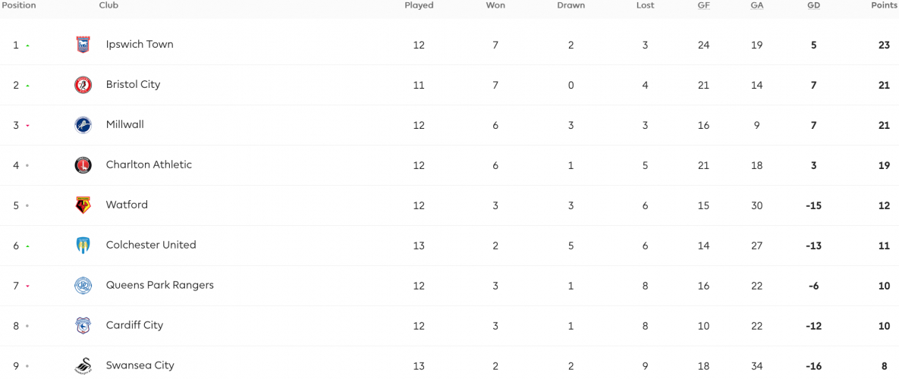
Task: Click the GA column header
Action: pyautogui.click(x=757, y=5)
